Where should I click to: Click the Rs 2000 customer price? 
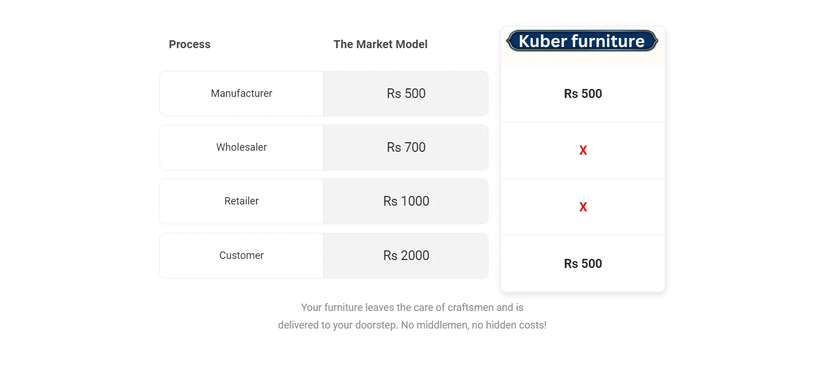[x=406, y=255]
